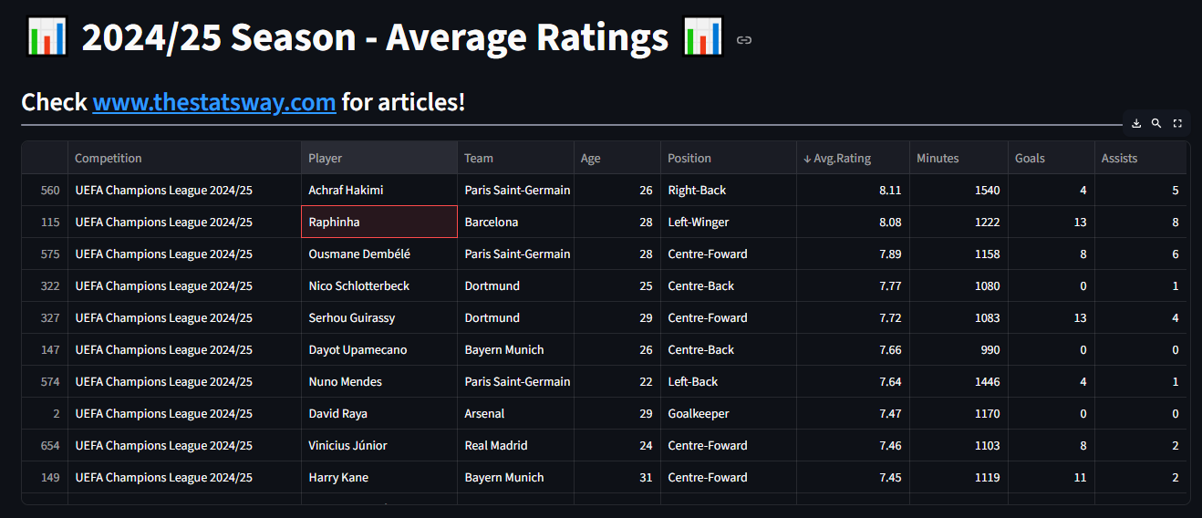Select the Goalkeeper position cell
This screenshot has height=518, width=1202.
click(x=729, y=413)
